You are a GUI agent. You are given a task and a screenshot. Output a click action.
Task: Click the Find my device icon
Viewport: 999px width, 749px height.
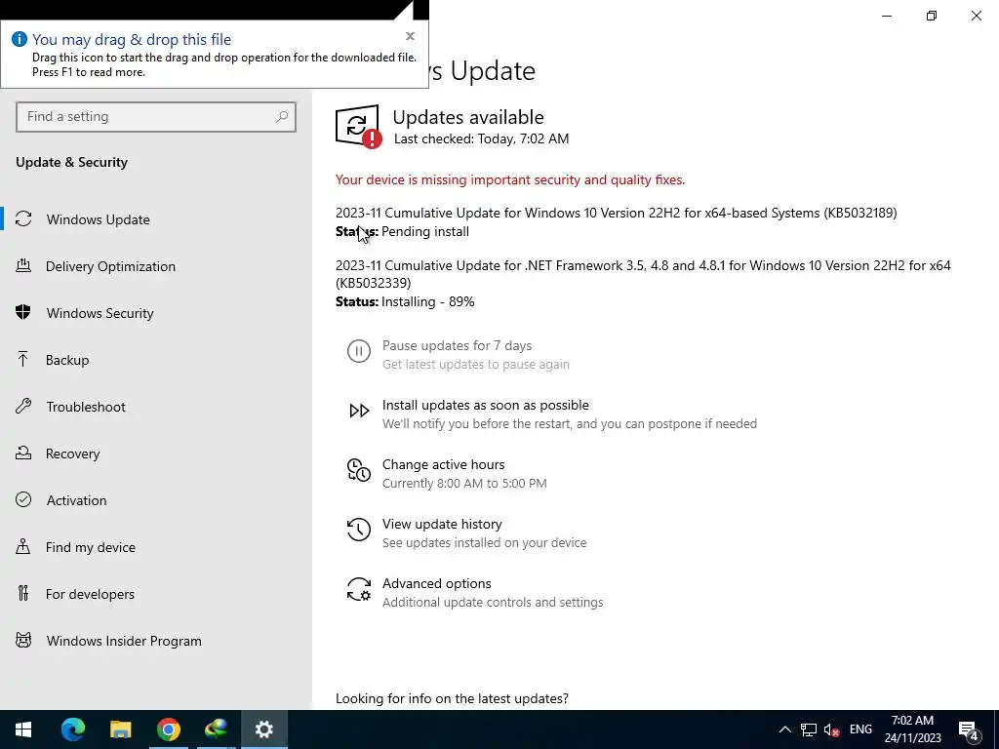[x=23, y=546]
